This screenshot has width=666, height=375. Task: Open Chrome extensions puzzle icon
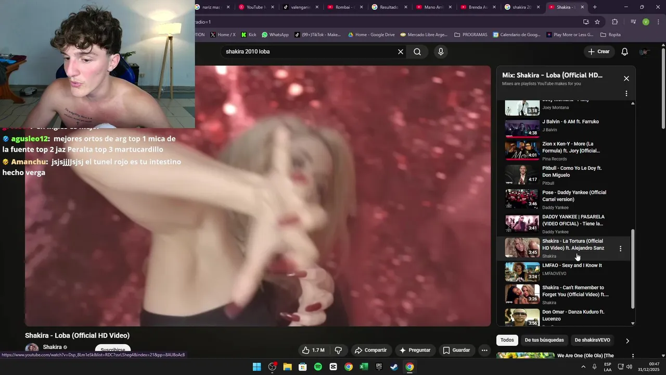point(615,22)
